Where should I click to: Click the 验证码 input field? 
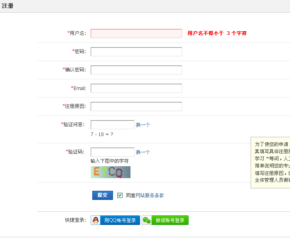click(x=112, y=152)
